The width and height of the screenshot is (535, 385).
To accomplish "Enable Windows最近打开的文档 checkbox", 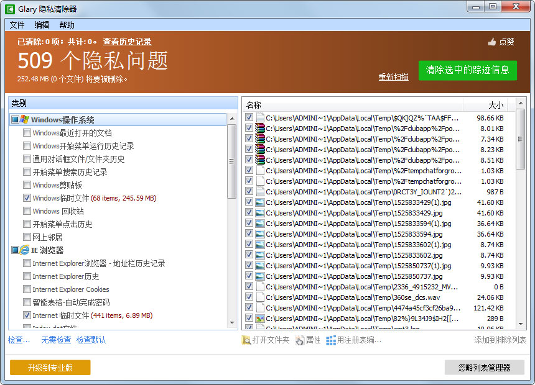I will coord(27,132).
